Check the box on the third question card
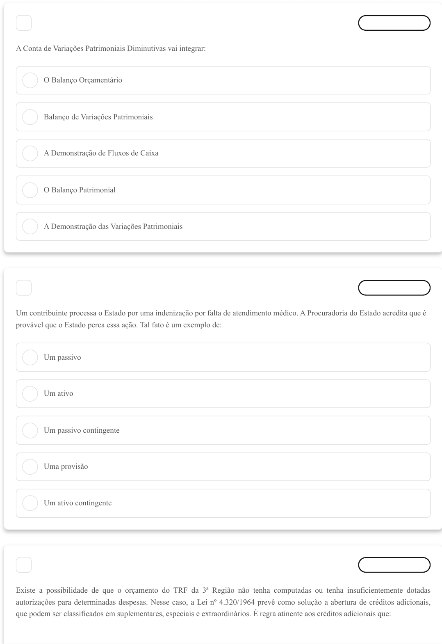This screenshot has height=644, width=442. tap(23, 565)
